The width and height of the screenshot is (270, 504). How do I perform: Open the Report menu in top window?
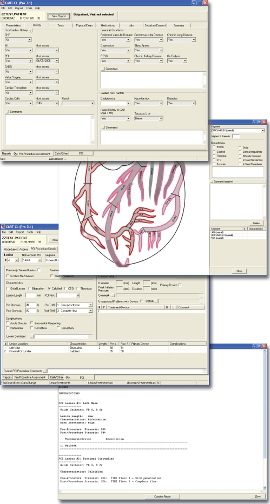pyautogui.click(x=19, y=8)
